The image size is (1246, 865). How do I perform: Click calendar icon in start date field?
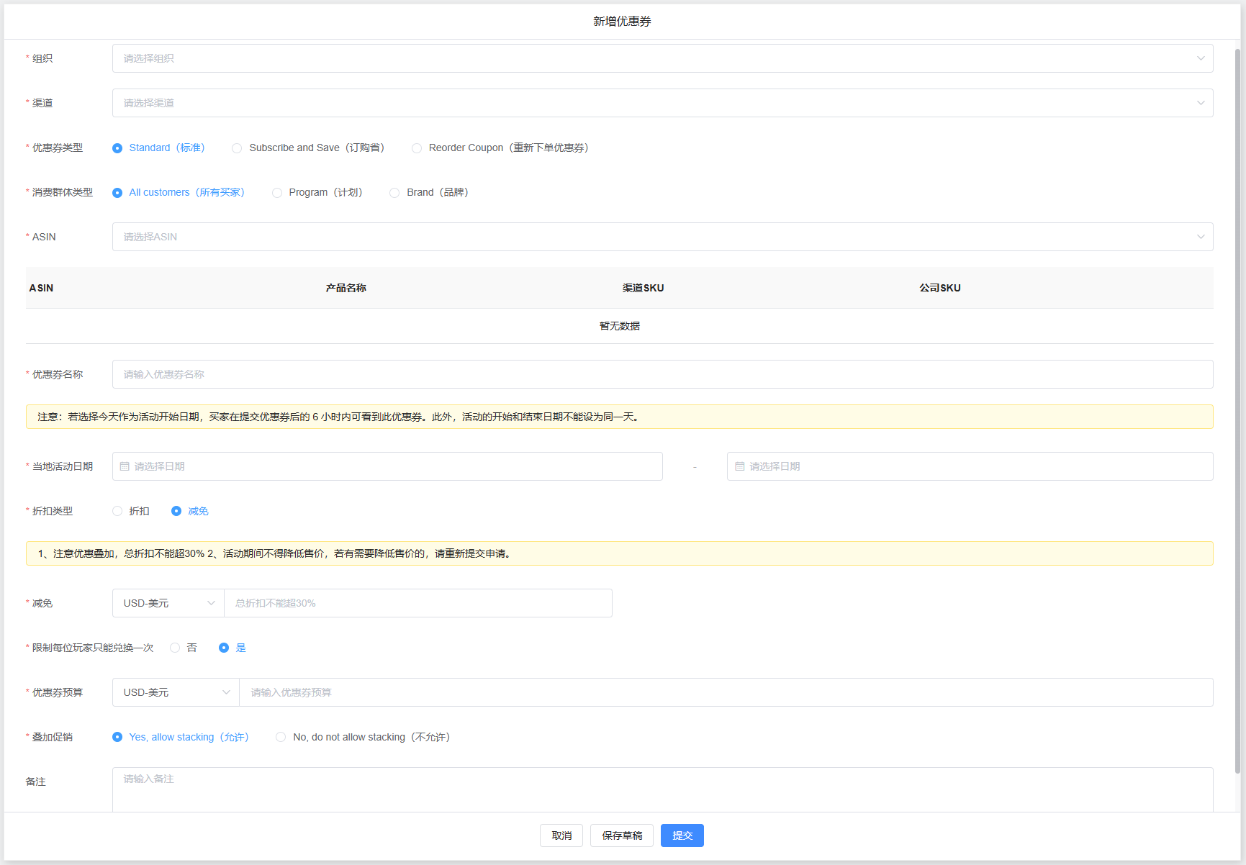(x=125, y=466)
